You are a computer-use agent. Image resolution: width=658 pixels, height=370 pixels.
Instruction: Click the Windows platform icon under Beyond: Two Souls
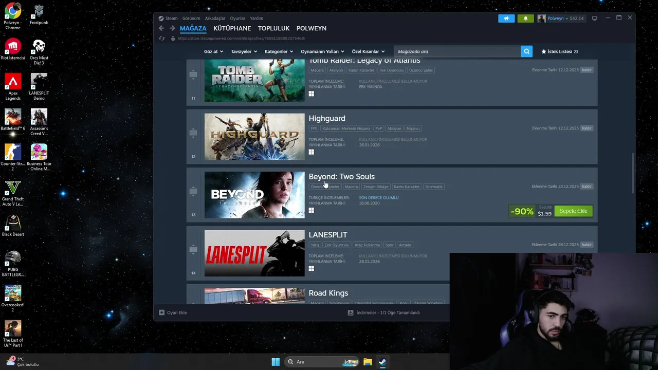tap(311, 210)
